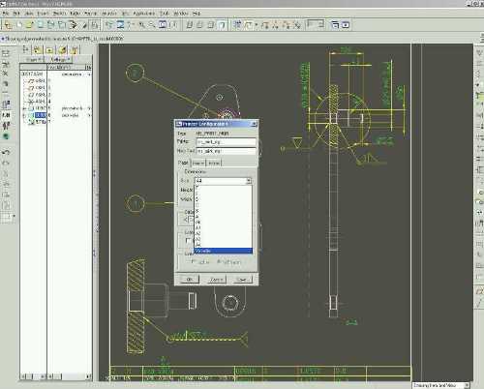The image size is (484, 389).
Task: Click the Save button in dialog
Action: [242, 280]
